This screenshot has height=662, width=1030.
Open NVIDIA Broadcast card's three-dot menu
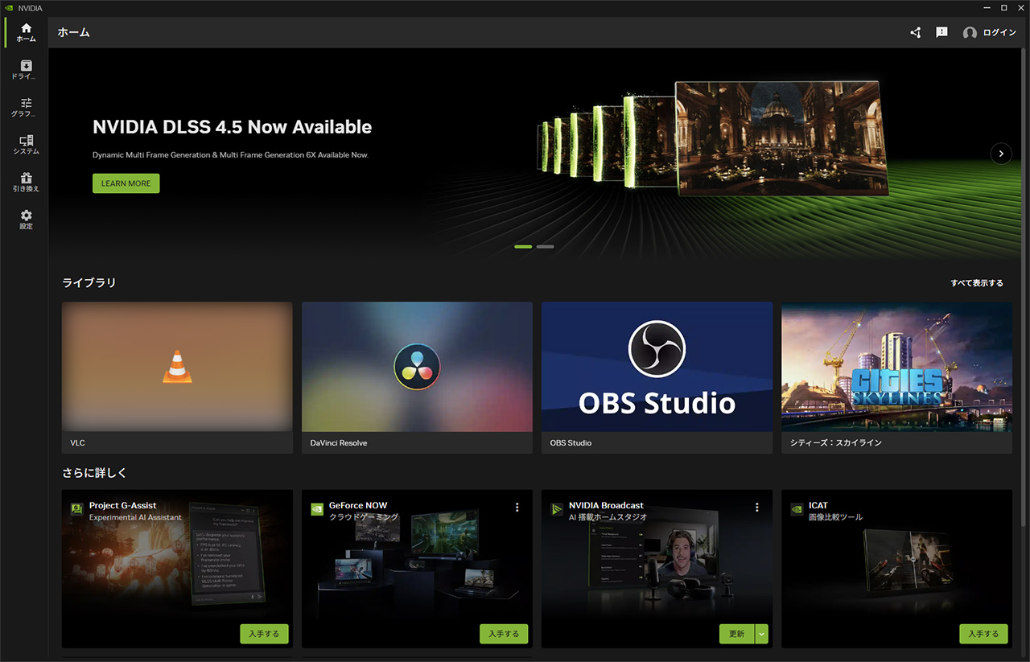point(756,508)
